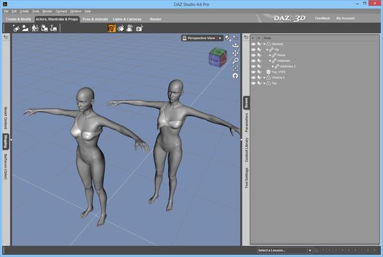This screenshot has height=257, width=383.
Task: Select the Genesis node in scene tree
Action: pos(277,44)
